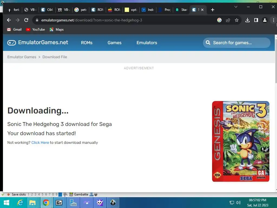
Task: Switch to the 'Prog' tab
Action: (165, 10)
